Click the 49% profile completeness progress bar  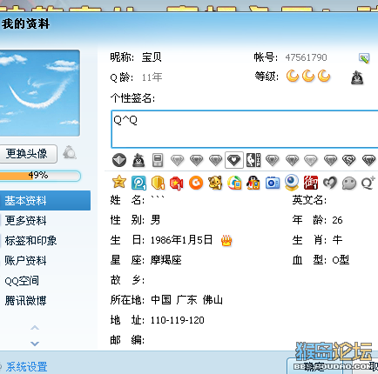40,176
